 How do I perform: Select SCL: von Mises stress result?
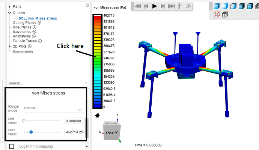(38, 18)
